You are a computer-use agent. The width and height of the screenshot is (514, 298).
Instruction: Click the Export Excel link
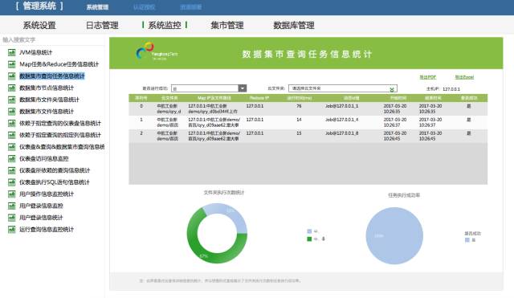click(x=464, y=77)
